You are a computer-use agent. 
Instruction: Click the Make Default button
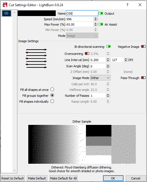coord(37,178)
